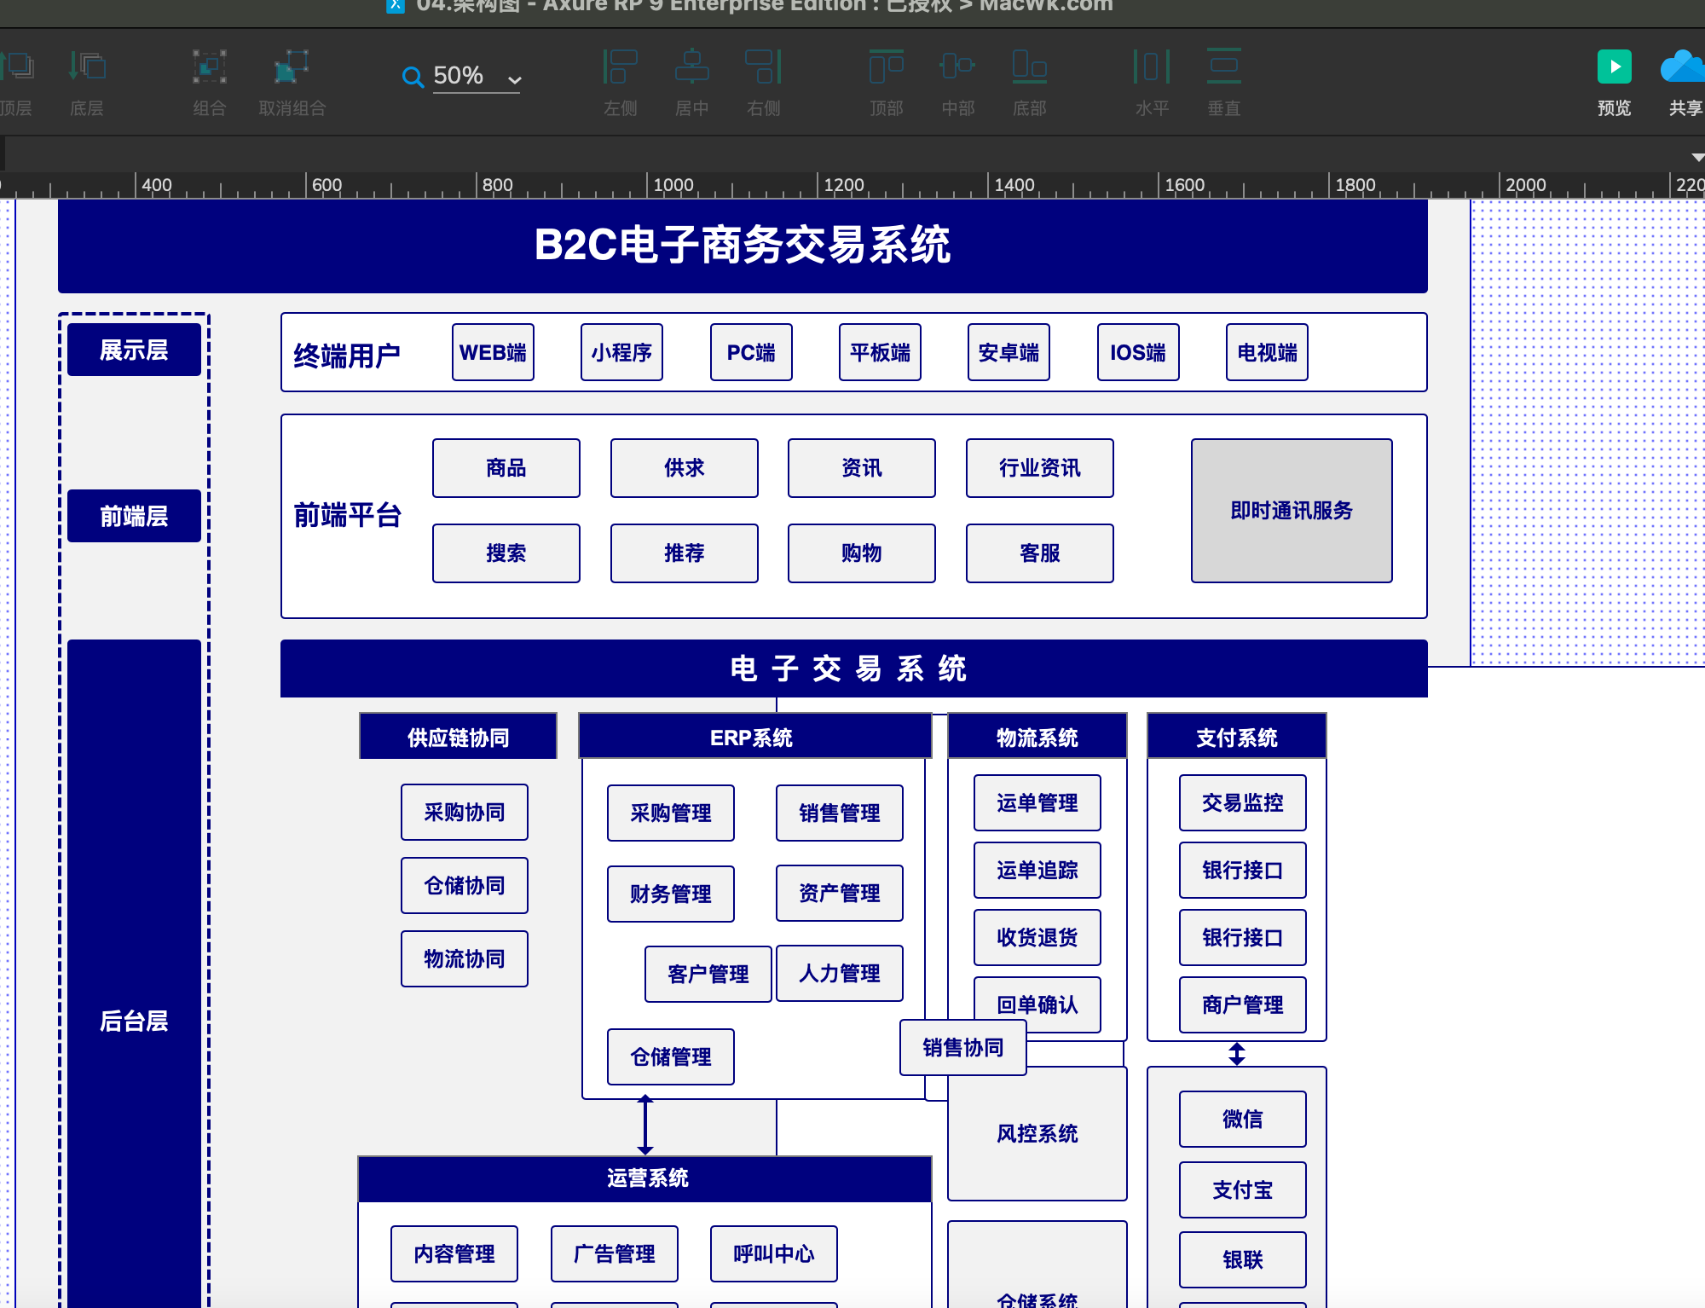Select the 支付系统 header

[1237, 737]
